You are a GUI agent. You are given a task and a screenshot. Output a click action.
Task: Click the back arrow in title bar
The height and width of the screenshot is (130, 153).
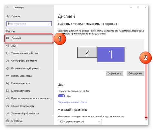(x=8, y=7)
